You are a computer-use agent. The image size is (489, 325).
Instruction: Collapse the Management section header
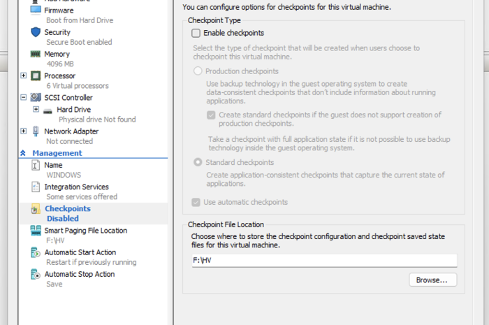coord(23,153)
